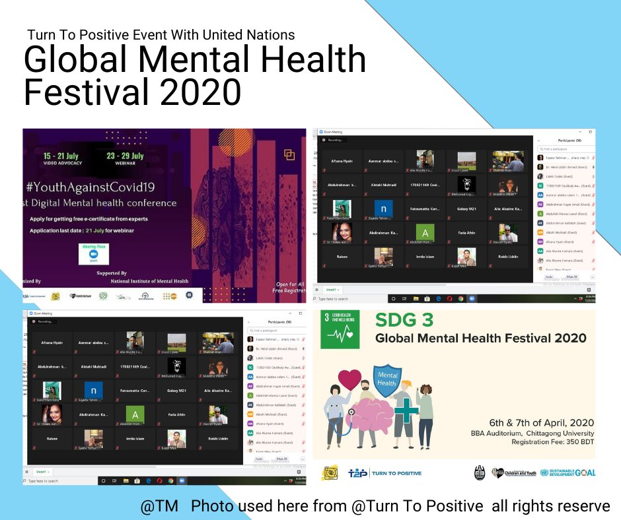Toggle Dr. Helal Uddin Ahmed's mic in lower-left participant list

303,348
